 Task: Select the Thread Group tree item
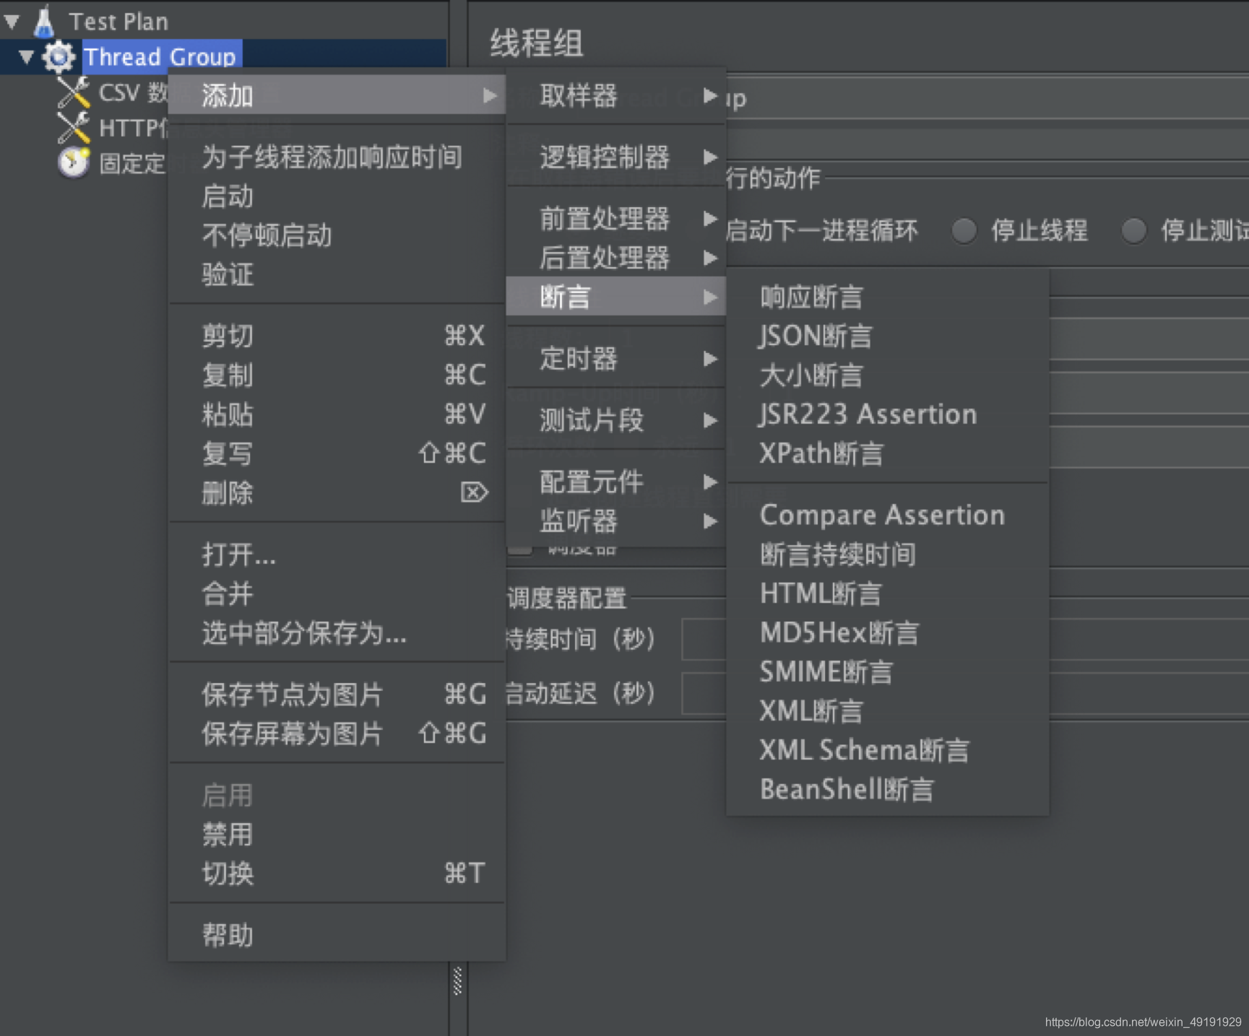click(160, 56)
